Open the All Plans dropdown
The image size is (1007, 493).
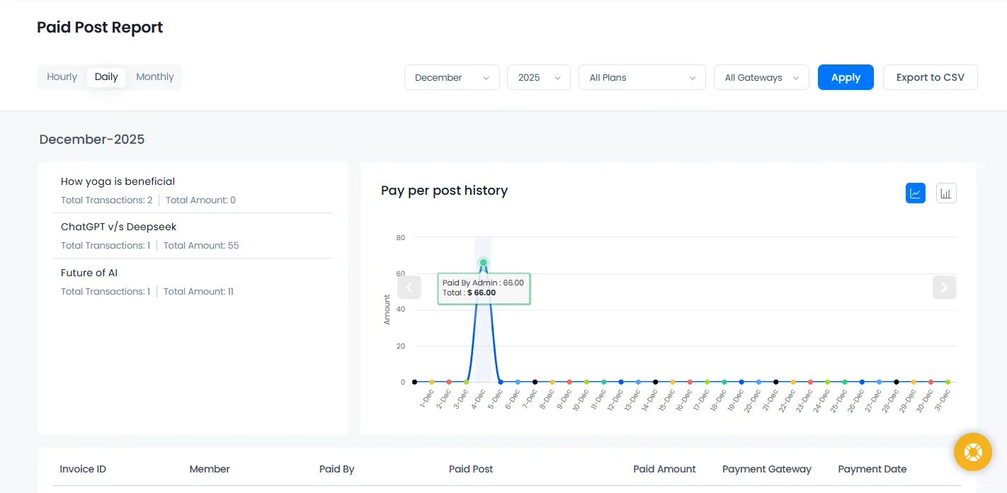642,77
